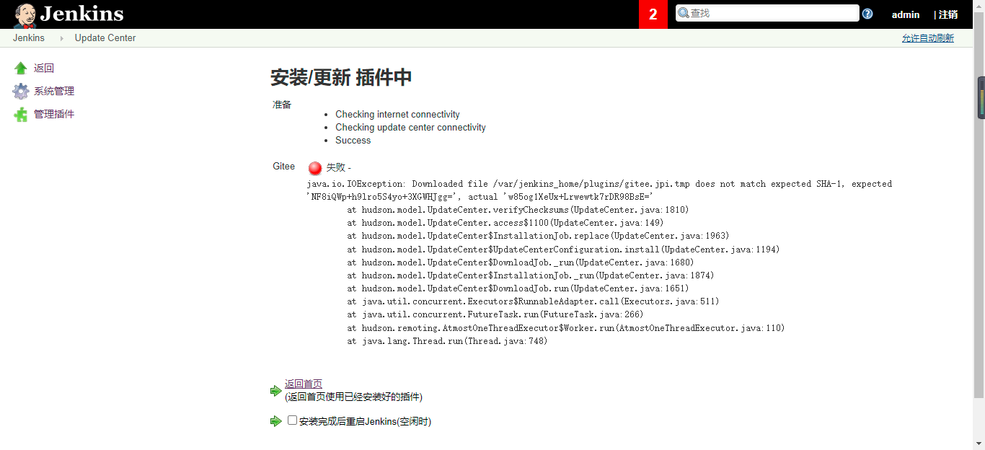985x450 pixels.
Task: Click the Jenkins logo
Action: (69, 14)
